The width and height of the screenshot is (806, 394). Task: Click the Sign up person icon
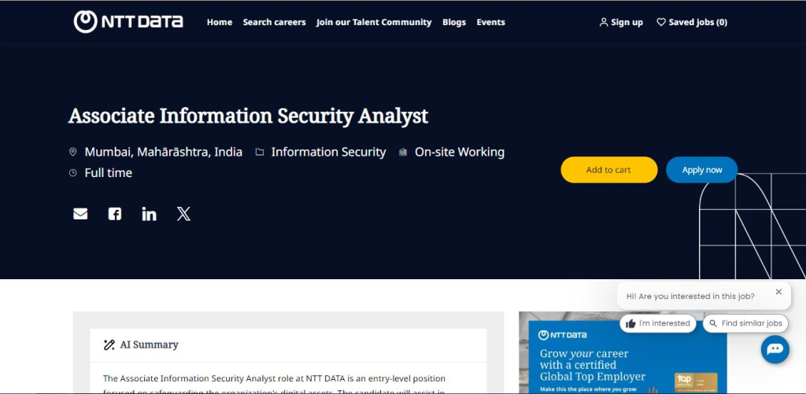tap(604, 22)
